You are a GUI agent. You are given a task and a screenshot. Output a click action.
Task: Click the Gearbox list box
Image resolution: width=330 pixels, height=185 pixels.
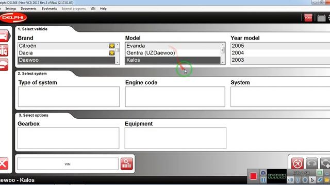[69, 138]
